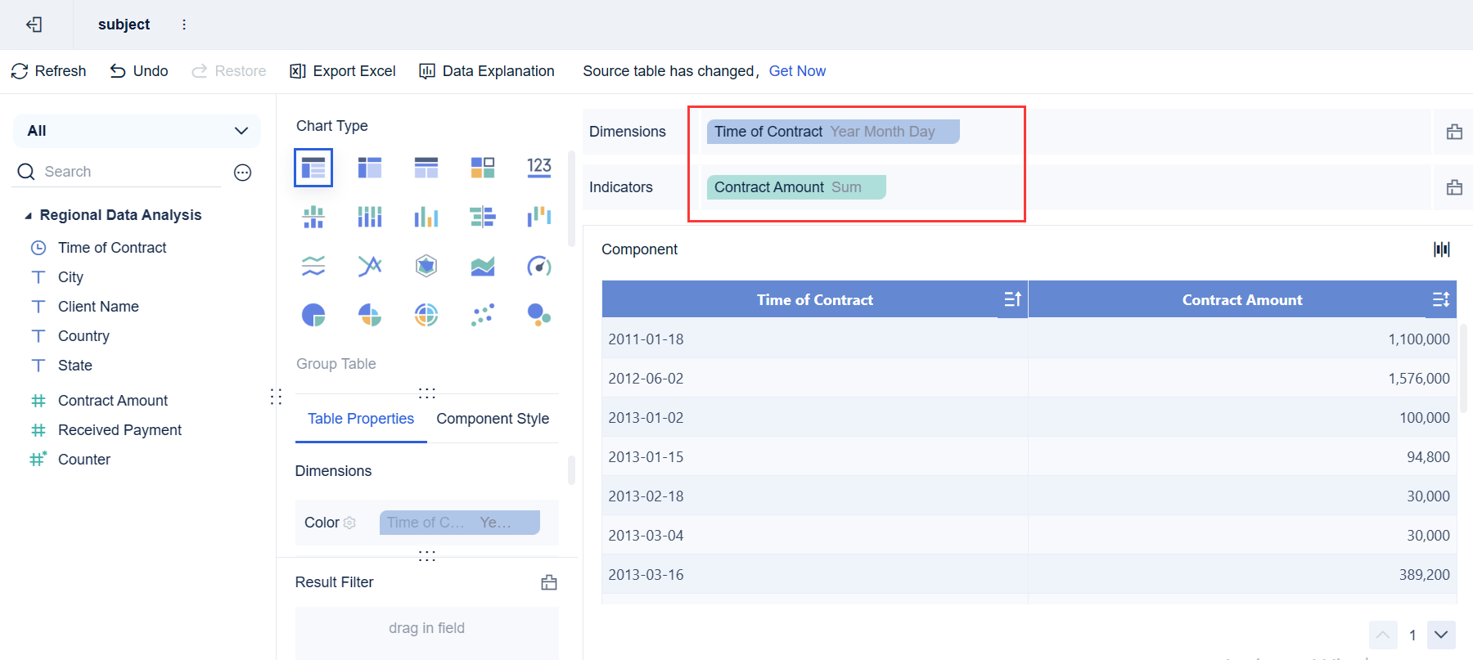
Task: Click the exit icon at top left
Action: pyautogui.click(x=34, y=25)
